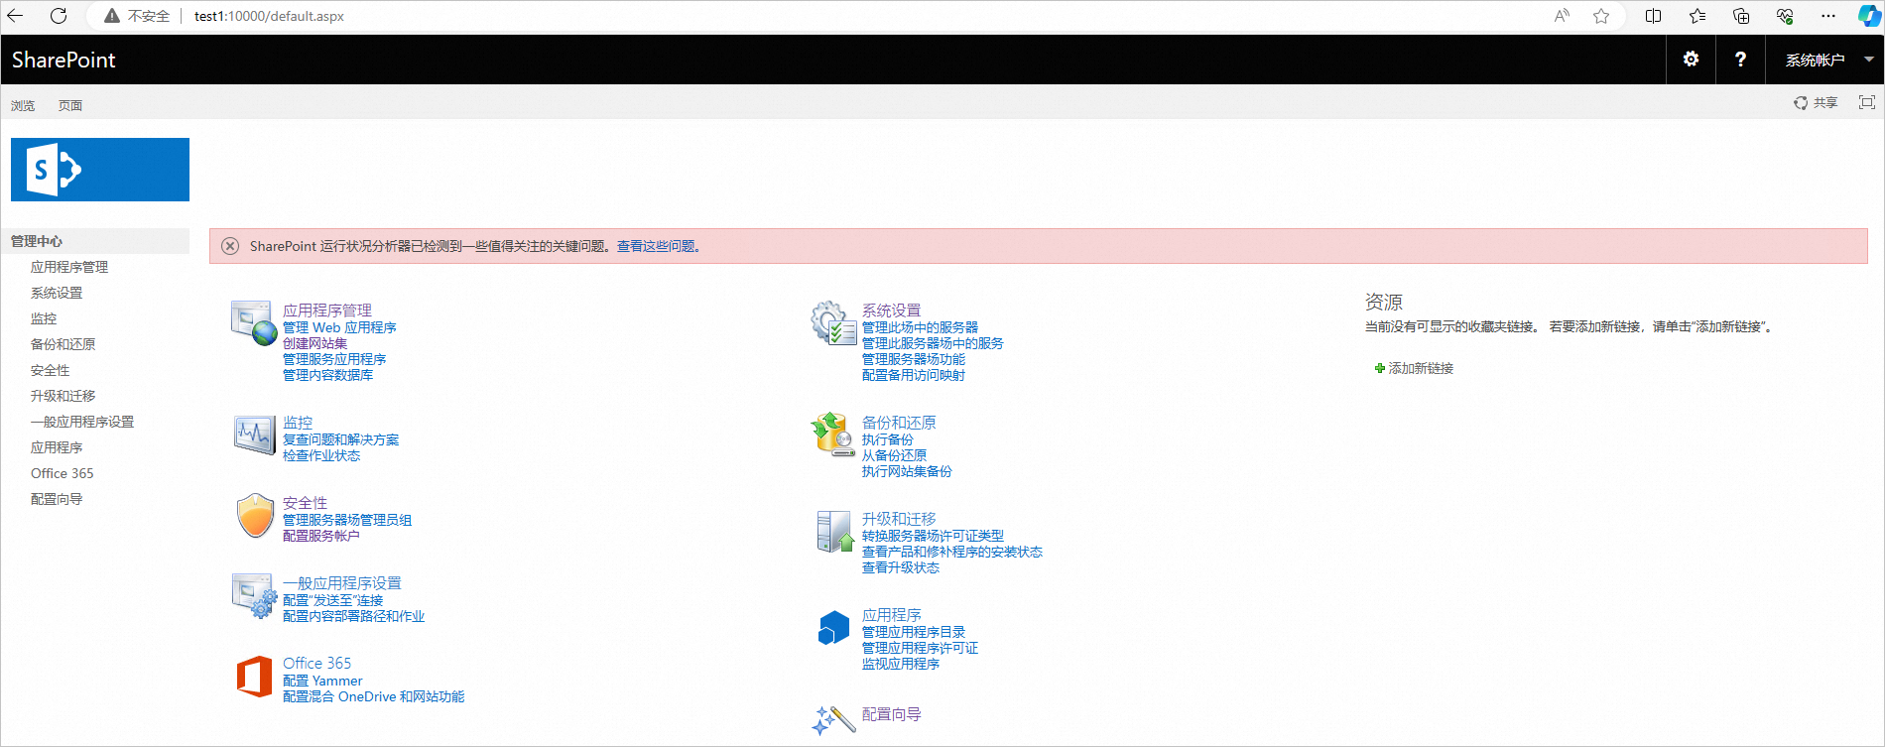Select 安全性 in the left navigation

tap(50, 370)
